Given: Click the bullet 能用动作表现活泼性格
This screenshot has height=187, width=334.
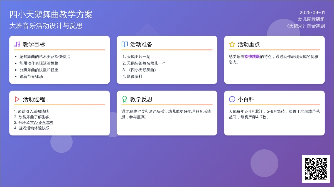Looking at the screenshot, I should coord(39,63).
